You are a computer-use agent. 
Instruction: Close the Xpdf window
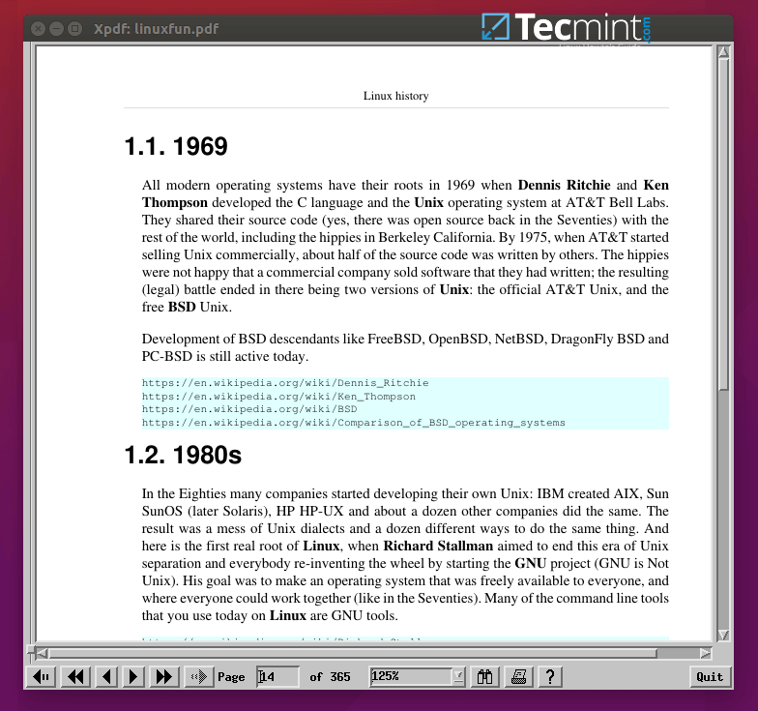(x=39, y=29)
